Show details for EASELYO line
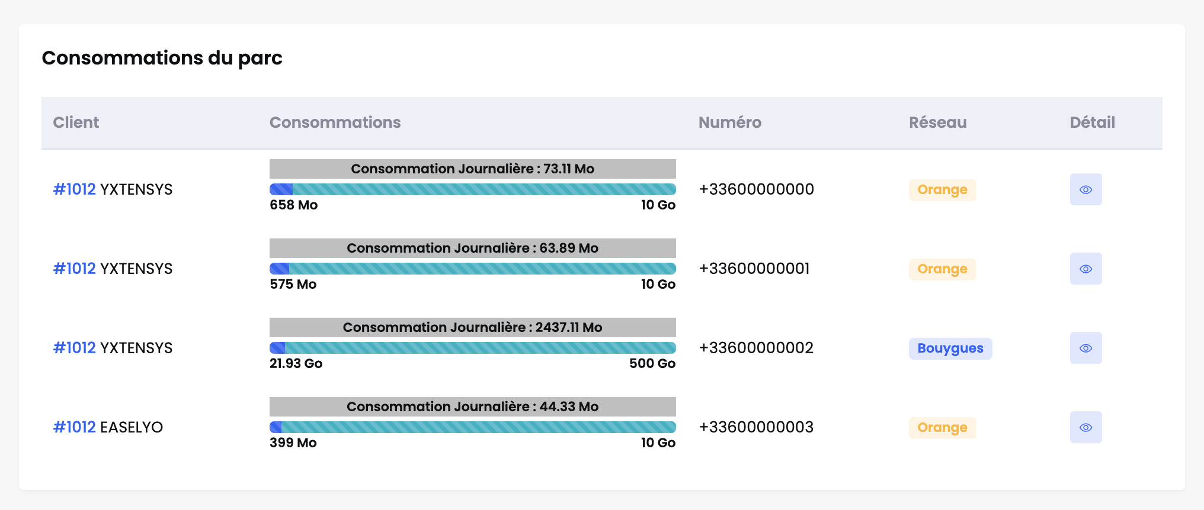 pyautogui.click(x=1085, y=427)
